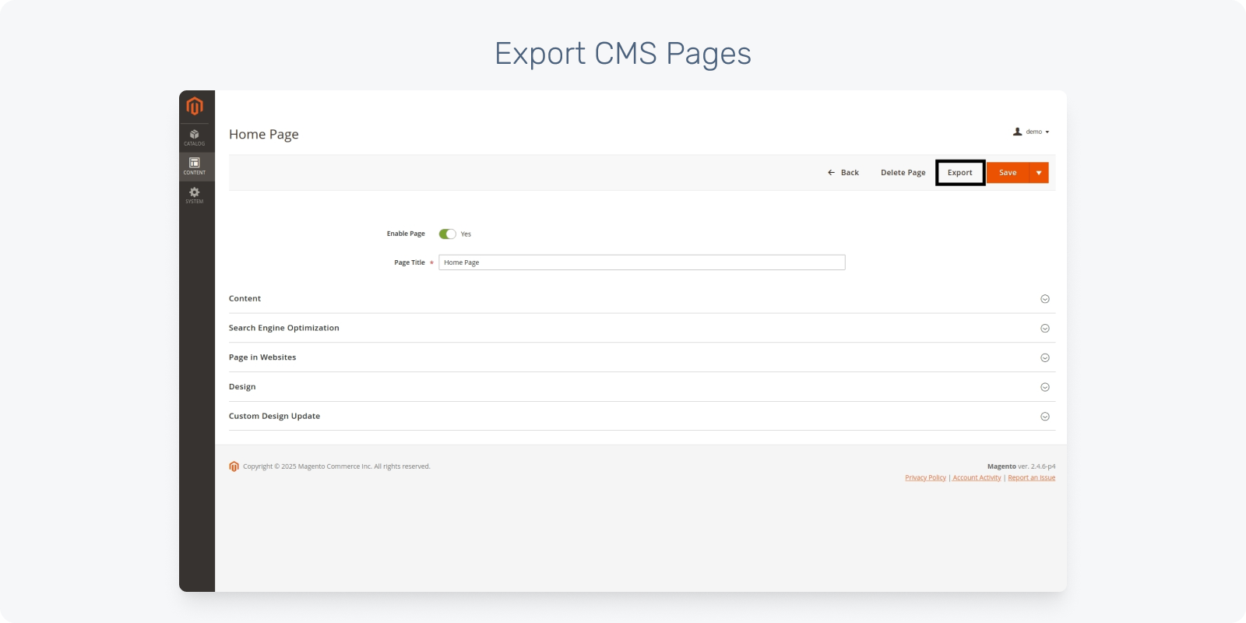This screenshot has height=623, width=1246.
Task: Click the Delete Page button
Action: coord(903,173)
